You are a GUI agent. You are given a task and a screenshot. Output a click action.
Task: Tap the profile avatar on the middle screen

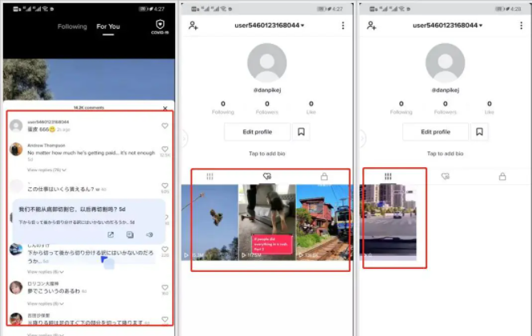tap(267, 62)
